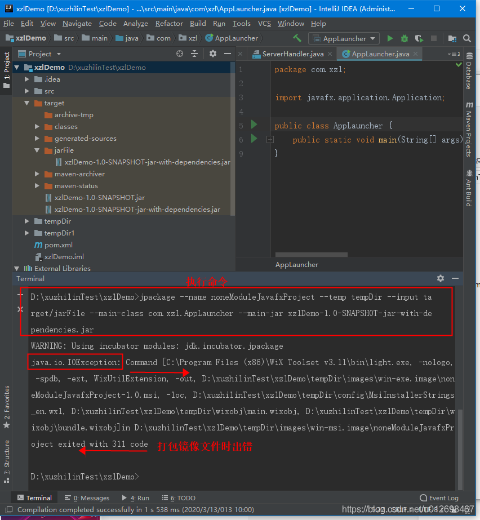Open the File menu
Screen dimensions: 480x520
(x=8, y=24)
